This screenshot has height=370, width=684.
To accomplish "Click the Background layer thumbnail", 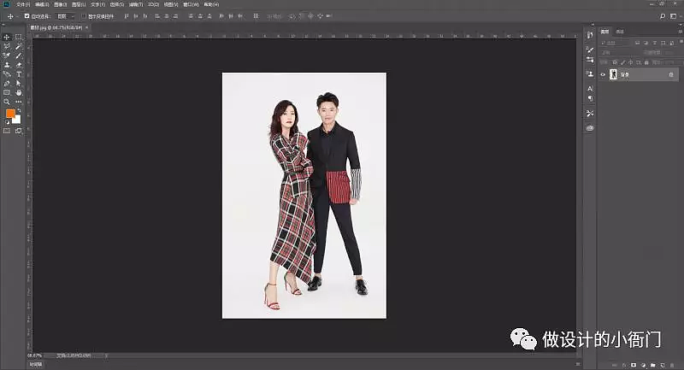I will click(x=614, y=74).
